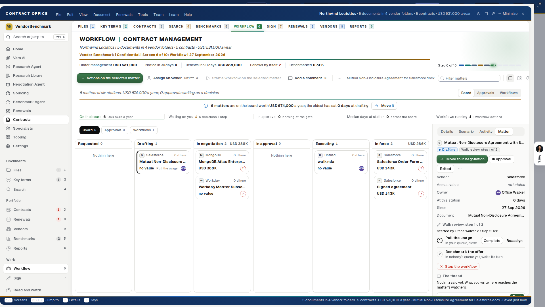Open Tooling in the sidebar

(x=36, y=137)
